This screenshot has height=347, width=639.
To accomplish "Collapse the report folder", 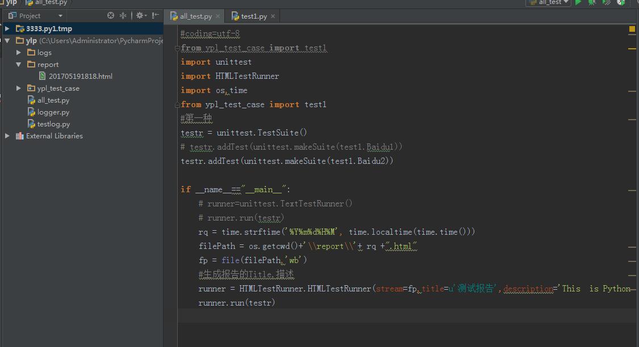I will click(18, 64).
